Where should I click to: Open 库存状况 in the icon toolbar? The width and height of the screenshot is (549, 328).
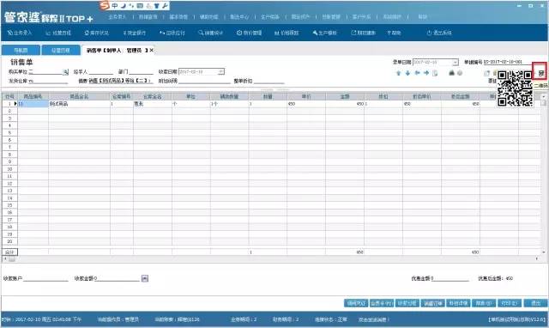(x=96, y=33)
